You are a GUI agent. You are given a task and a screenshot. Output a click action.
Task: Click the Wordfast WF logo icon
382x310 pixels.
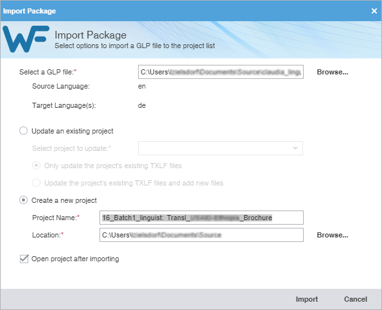26,39
